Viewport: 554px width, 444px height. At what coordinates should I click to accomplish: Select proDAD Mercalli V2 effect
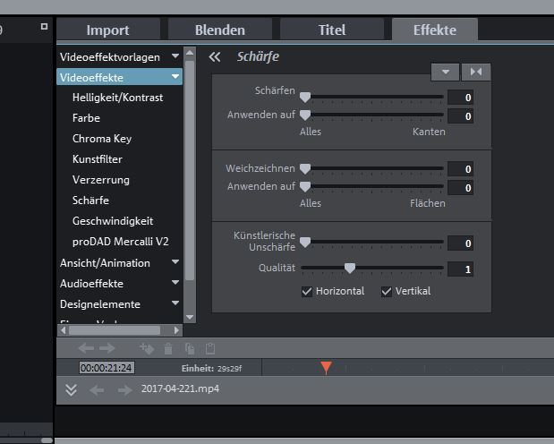pos(120,242)
